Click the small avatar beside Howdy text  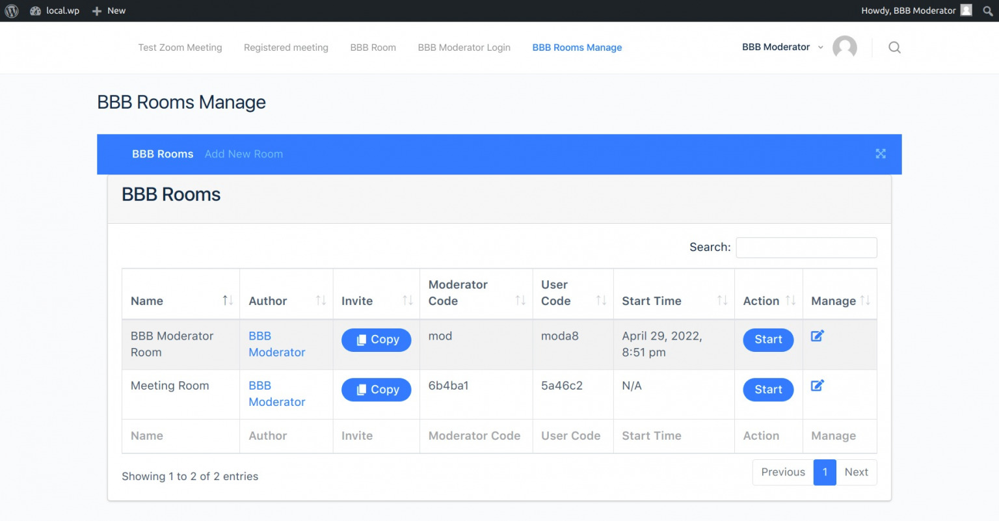966,10
